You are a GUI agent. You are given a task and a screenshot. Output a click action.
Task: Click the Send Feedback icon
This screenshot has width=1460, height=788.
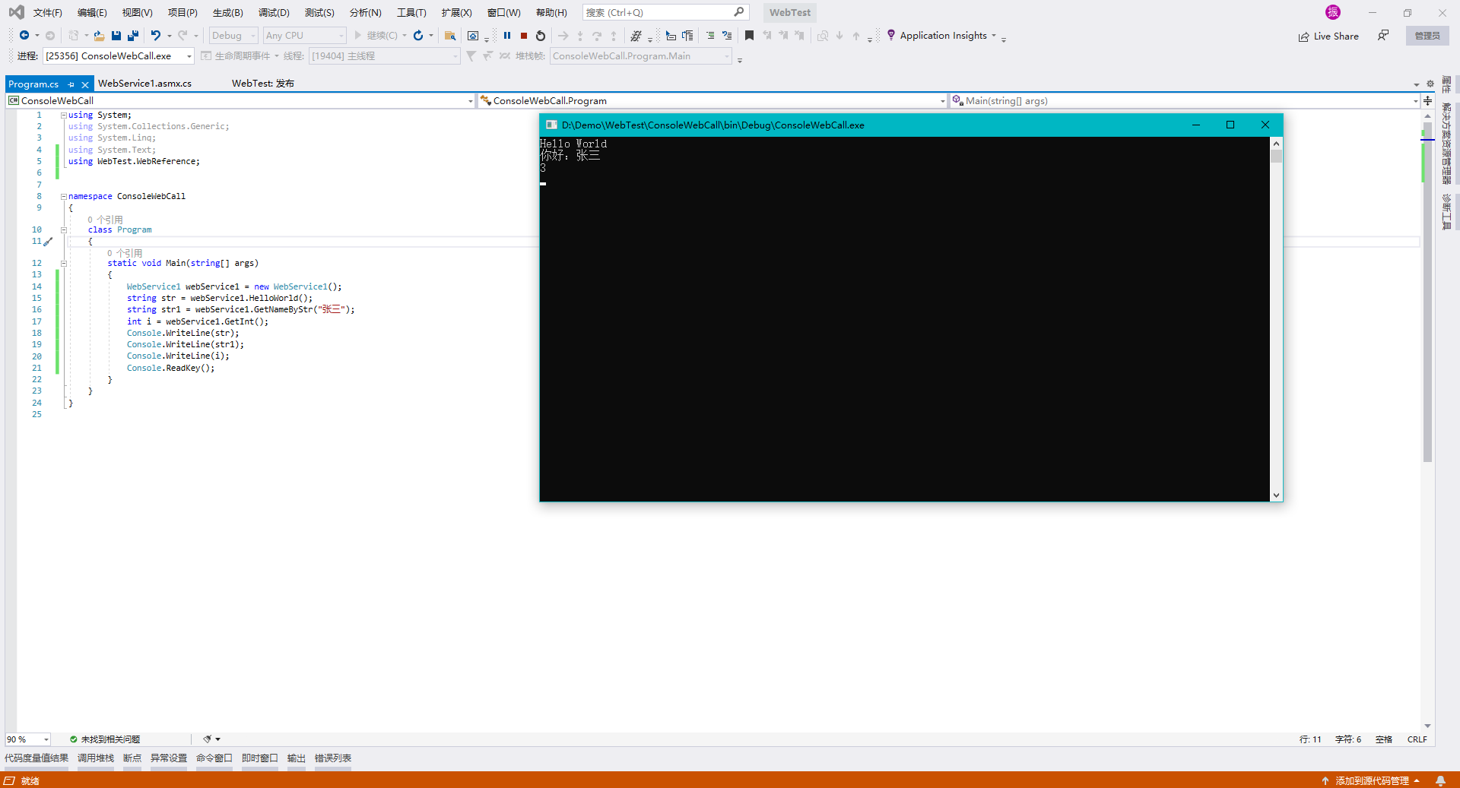click(1382, 35)
